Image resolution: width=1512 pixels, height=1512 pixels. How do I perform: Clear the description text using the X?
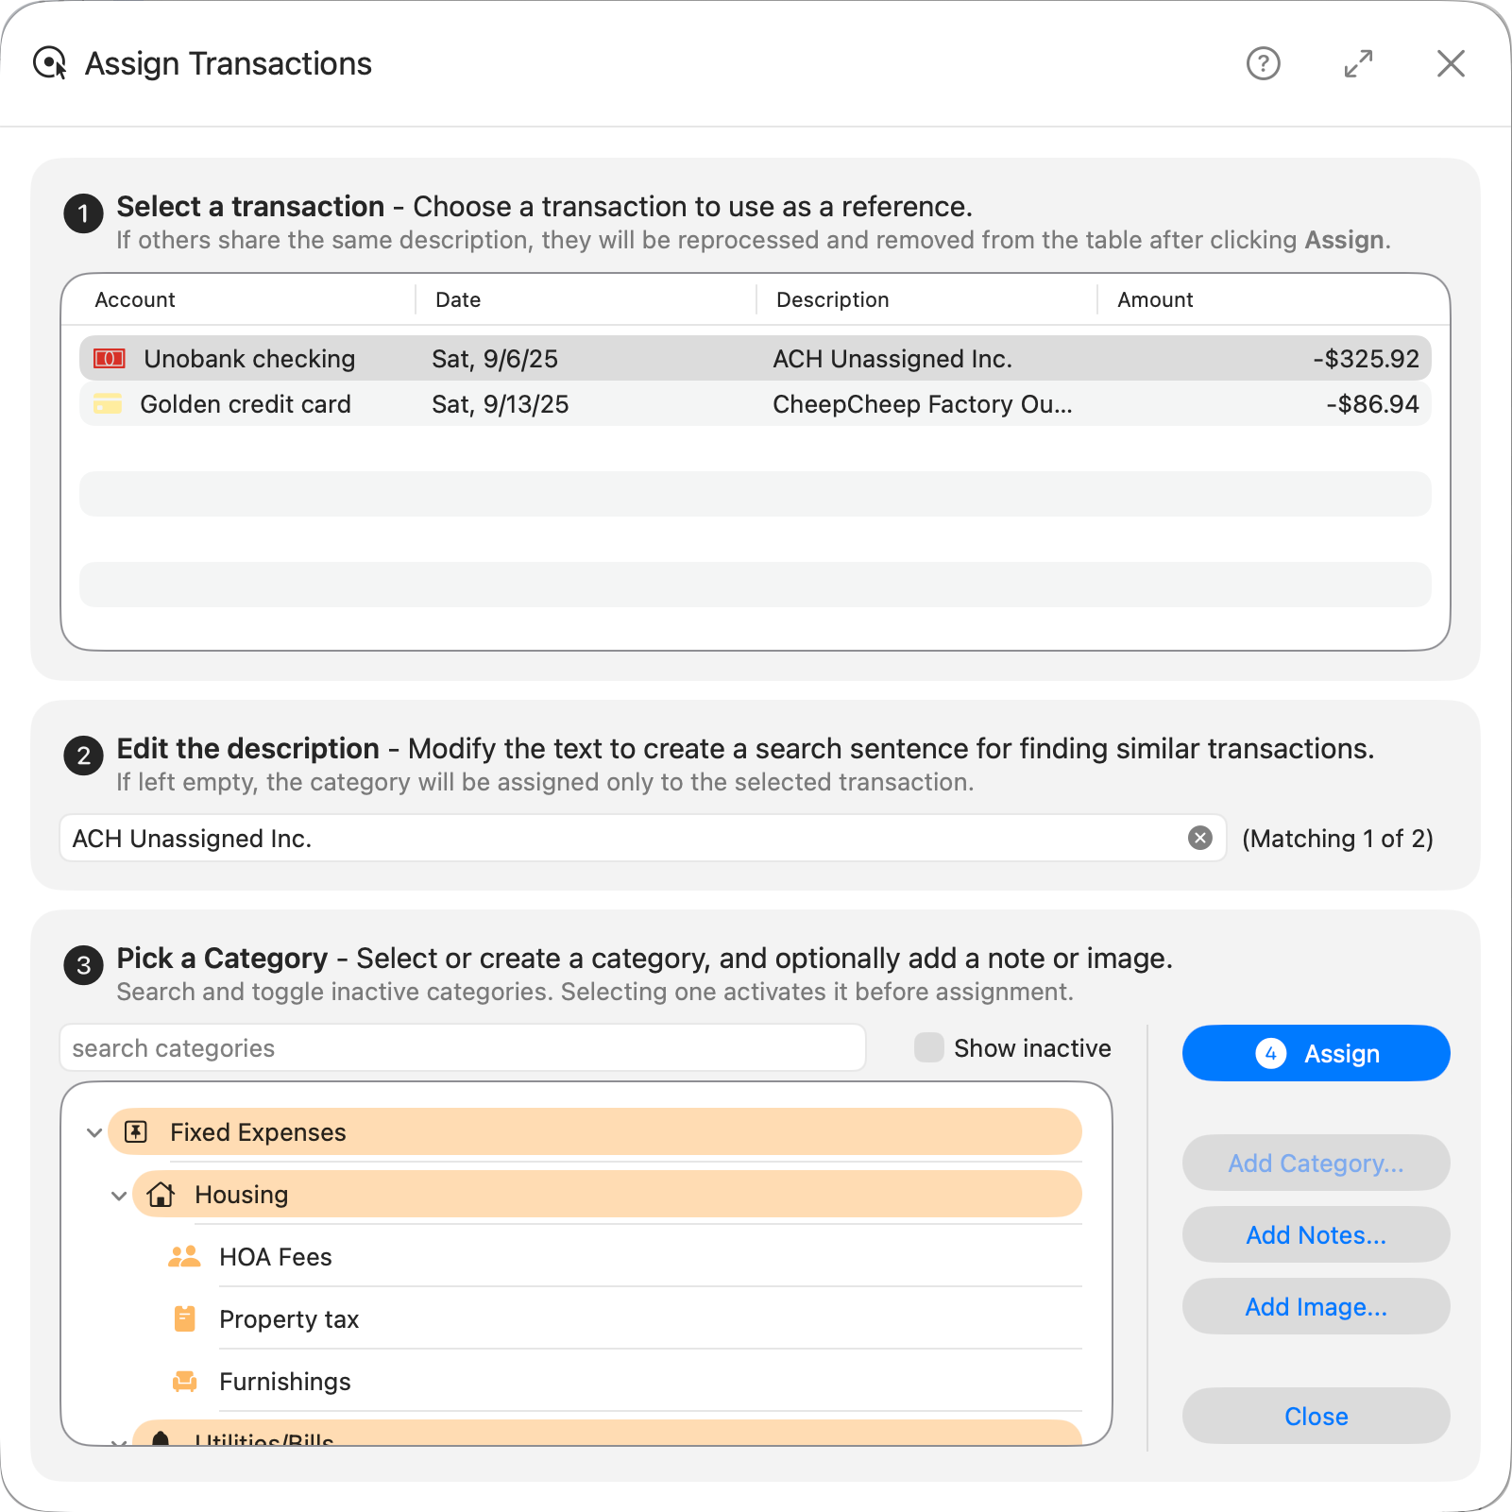[x=1199, y=838]
